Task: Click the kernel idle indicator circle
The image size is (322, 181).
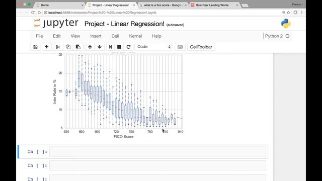Action: point(287,36)
